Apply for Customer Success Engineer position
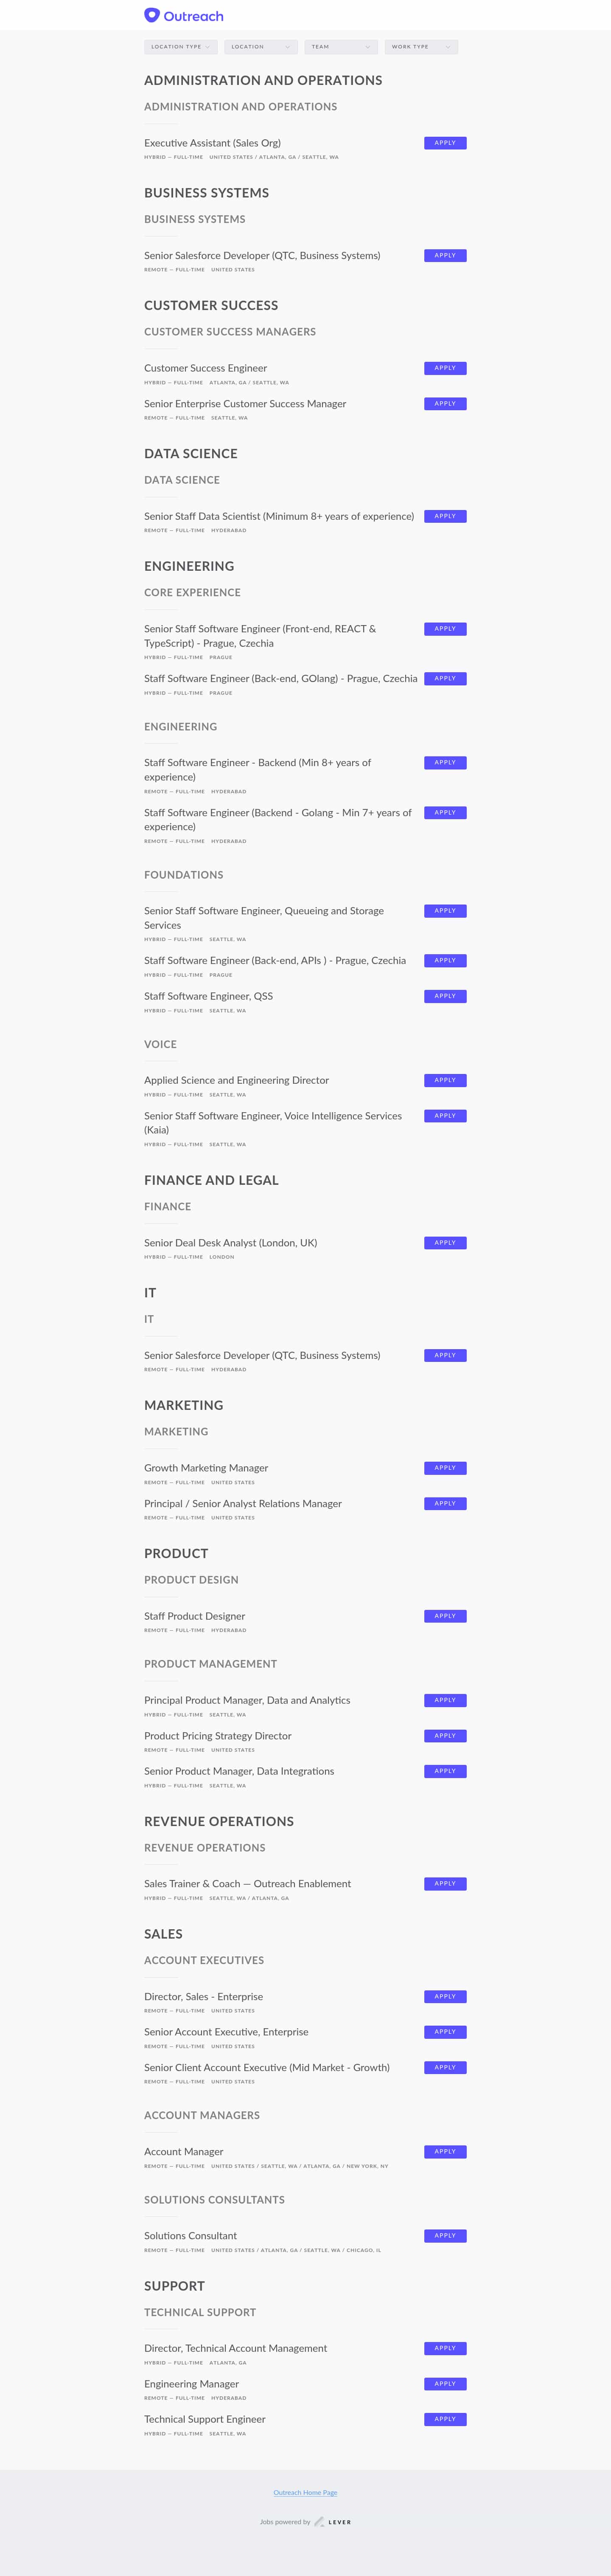611x2576 pixels. point(444,368)
